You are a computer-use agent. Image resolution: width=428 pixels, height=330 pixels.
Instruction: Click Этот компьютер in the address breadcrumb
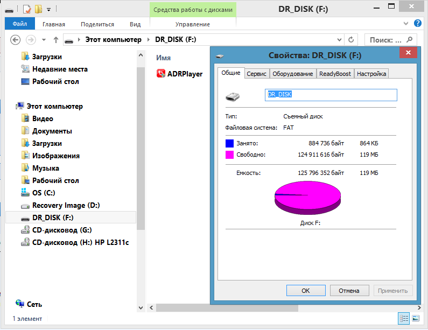(113, 40)
